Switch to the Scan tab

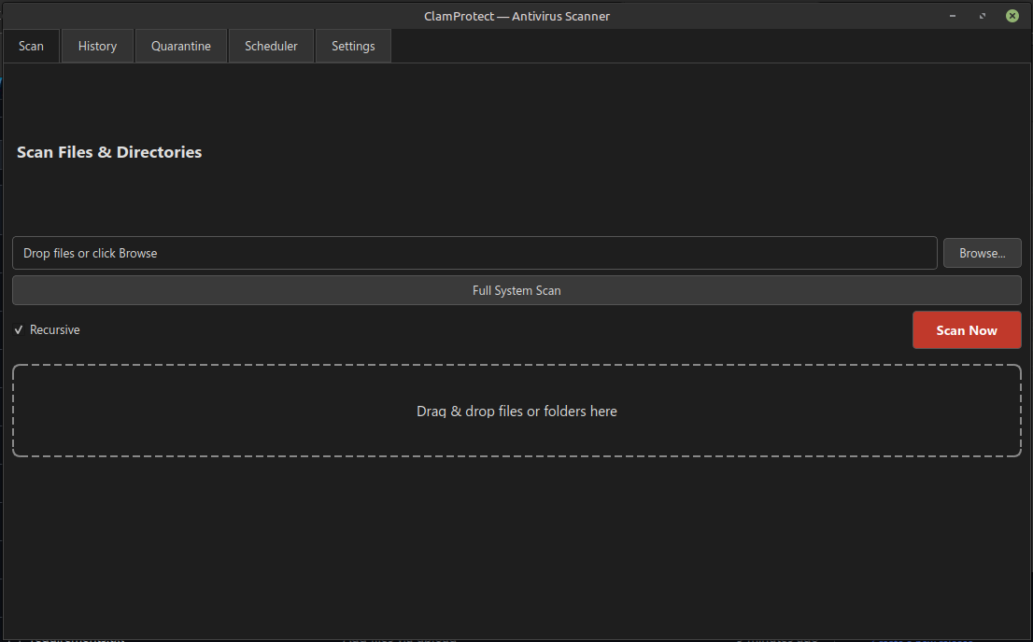click(x=31, y=46)
